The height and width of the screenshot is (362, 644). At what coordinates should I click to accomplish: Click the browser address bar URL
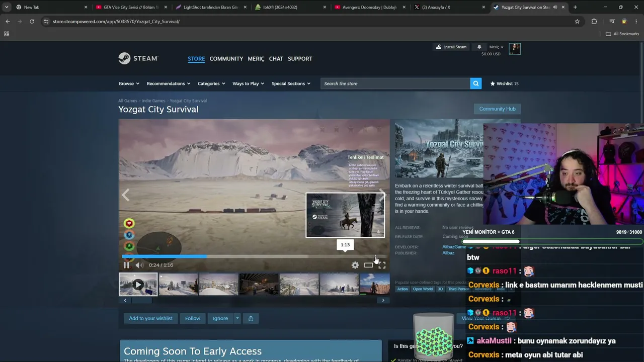[116, 22]
